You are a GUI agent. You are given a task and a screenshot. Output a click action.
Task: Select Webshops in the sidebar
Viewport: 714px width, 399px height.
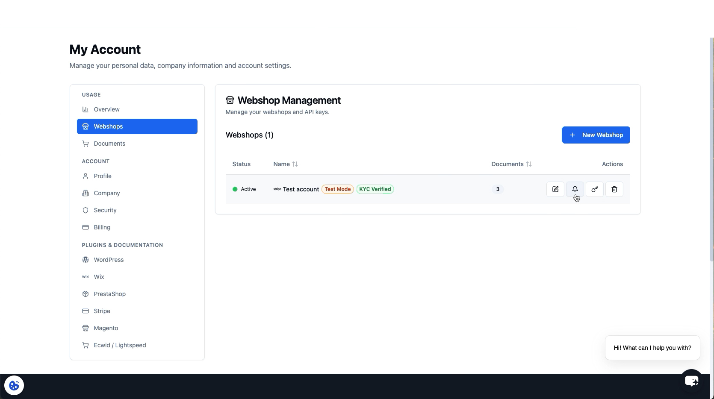[137, 126]
